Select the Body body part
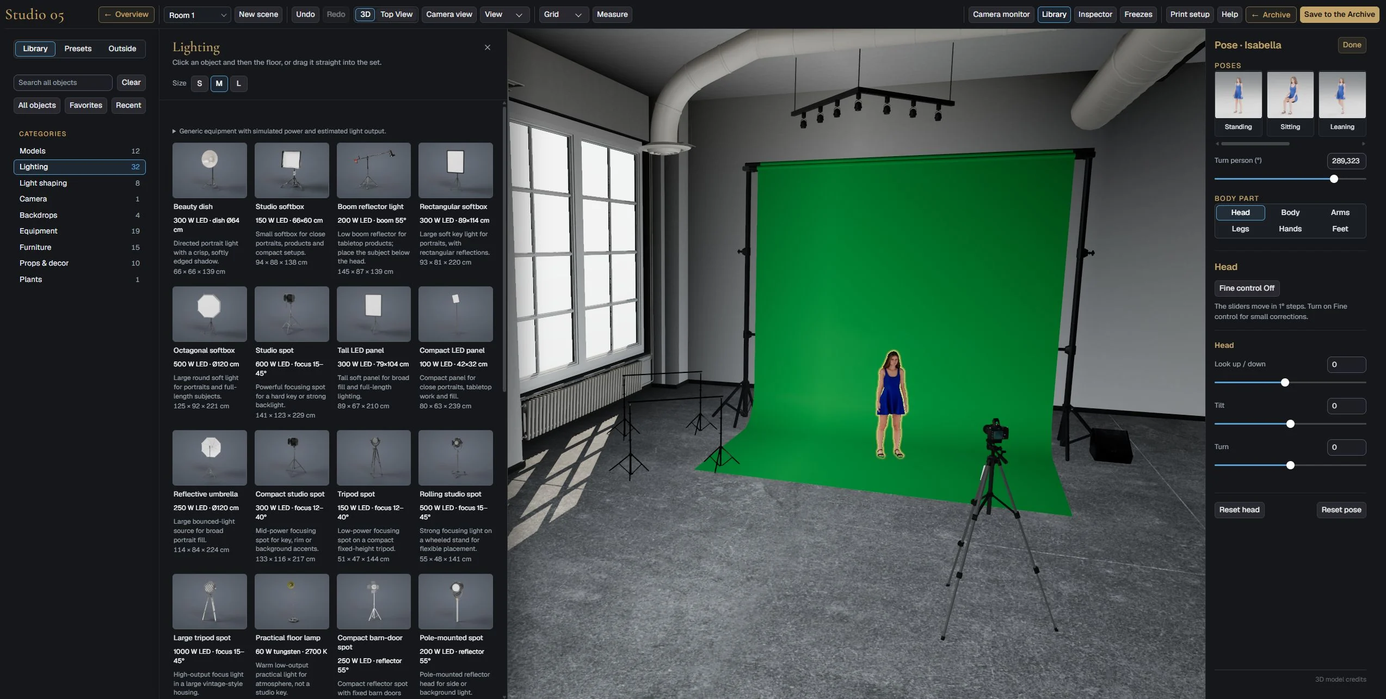The image size is (1386, 699). pyautogui.click(x=1290, y=212)
